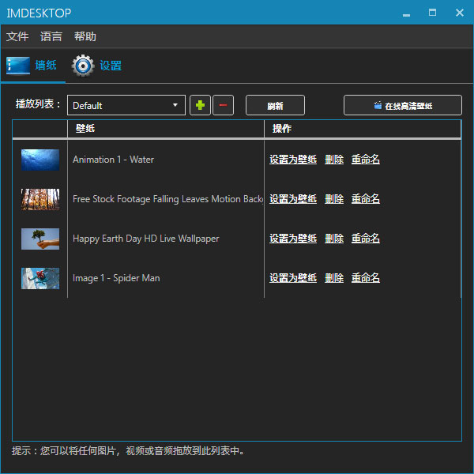Image resolution: width=474 pixels, height=474 pixels.
Task: Click the wallpaper tab monitor icon
Action: click(18, 66)
